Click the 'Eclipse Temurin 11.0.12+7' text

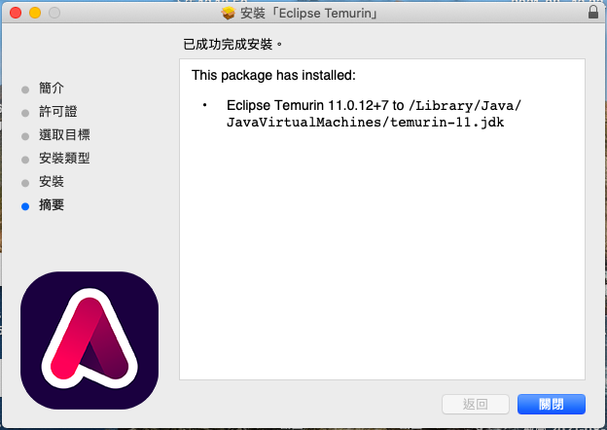[x=307, y=105]
